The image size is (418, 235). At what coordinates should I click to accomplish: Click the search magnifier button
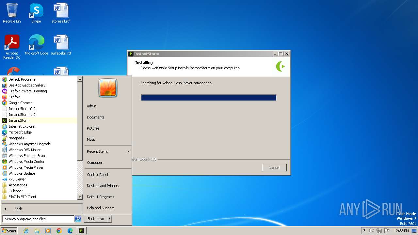[x=78, y=219]
